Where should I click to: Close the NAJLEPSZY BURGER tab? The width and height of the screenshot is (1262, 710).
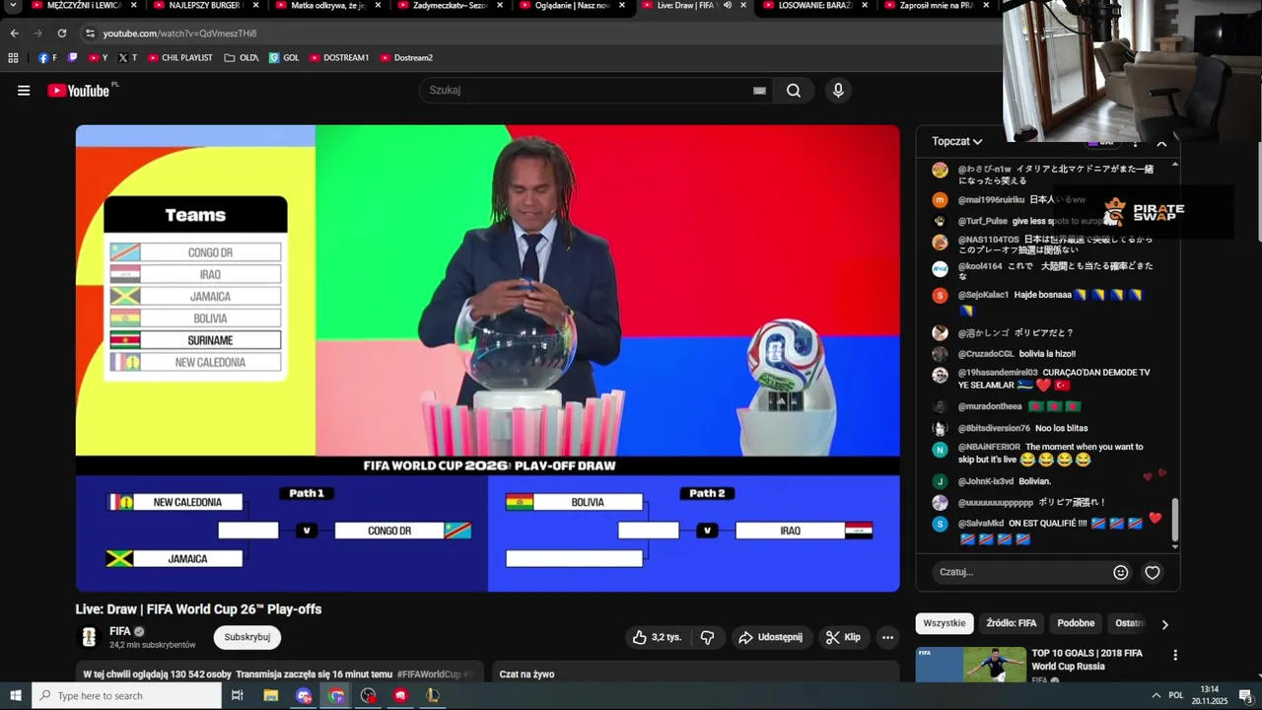(x=255, y=5)
